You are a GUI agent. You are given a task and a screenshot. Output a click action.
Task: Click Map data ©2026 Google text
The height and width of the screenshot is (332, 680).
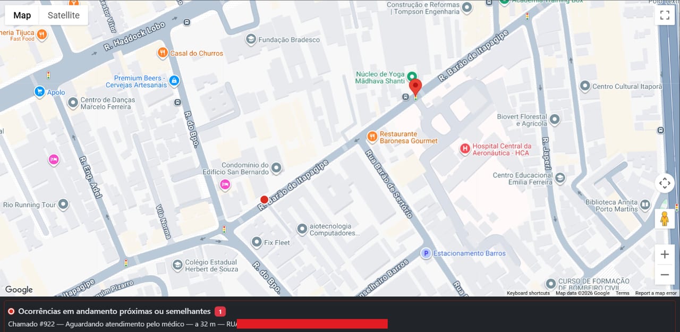point(583,293)
